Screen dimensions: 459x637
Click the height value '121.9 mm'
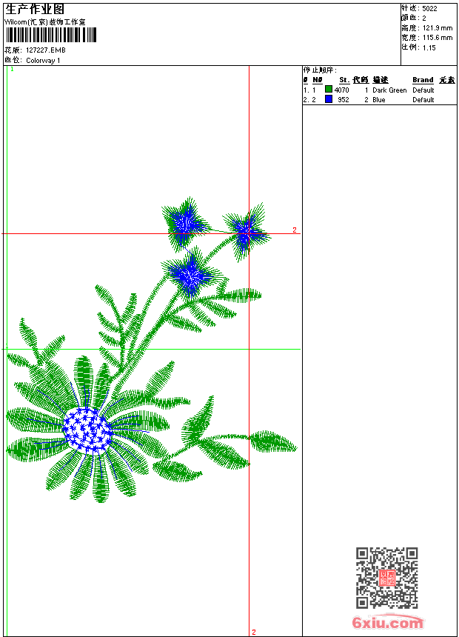click(x=438, y=28)
